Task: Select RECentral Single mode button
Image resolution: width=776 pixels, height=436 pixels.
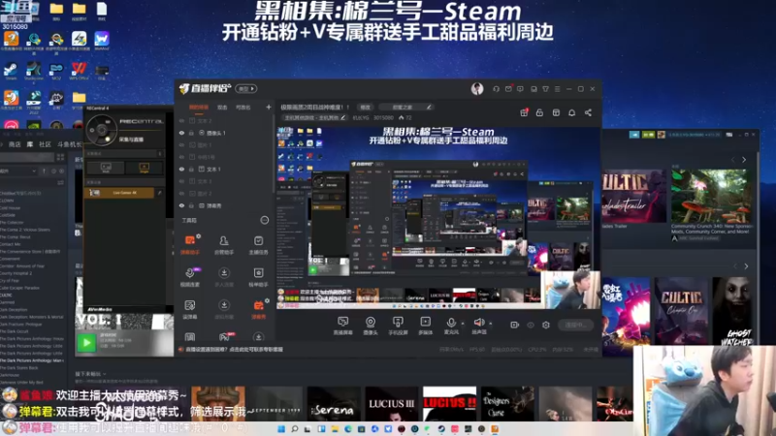Action: pyautogui.click(x=144, y=168)
